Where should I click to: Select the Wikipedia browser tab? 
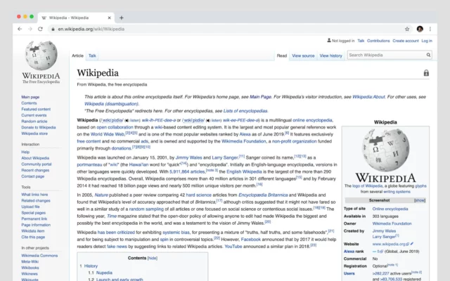76,18
